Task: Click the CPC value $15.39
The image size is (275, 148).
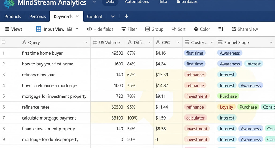Action: coord(162,75)
